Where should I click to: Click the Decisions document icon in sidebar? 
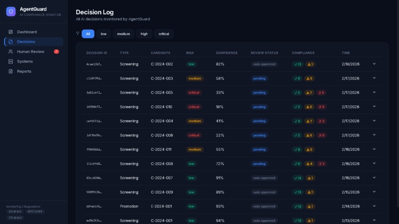10,42
